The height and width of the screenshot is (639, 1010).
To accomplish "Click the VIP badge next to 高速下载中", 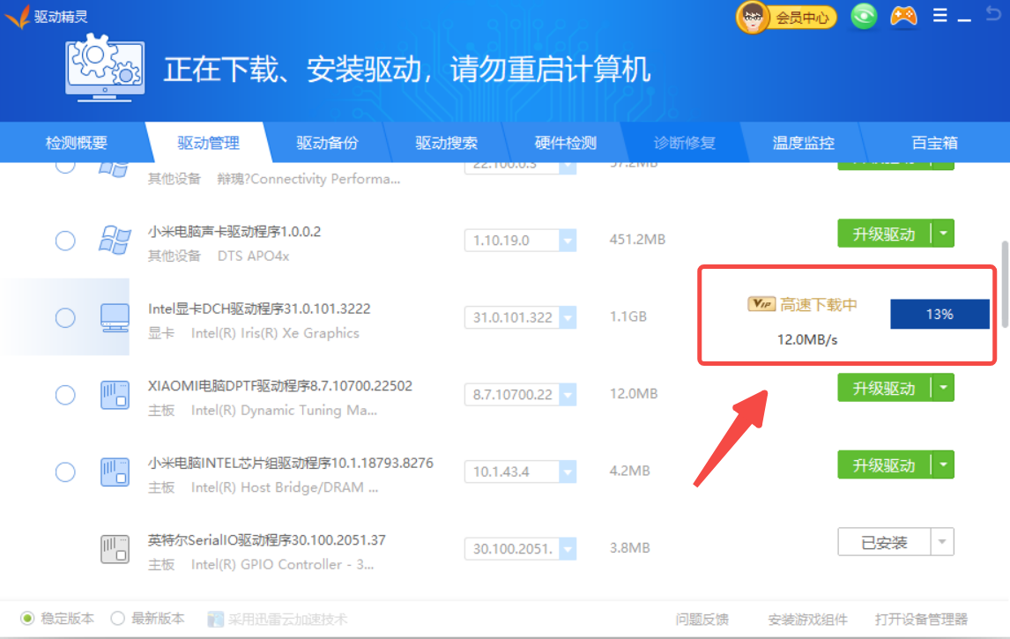I will point(761,304).
